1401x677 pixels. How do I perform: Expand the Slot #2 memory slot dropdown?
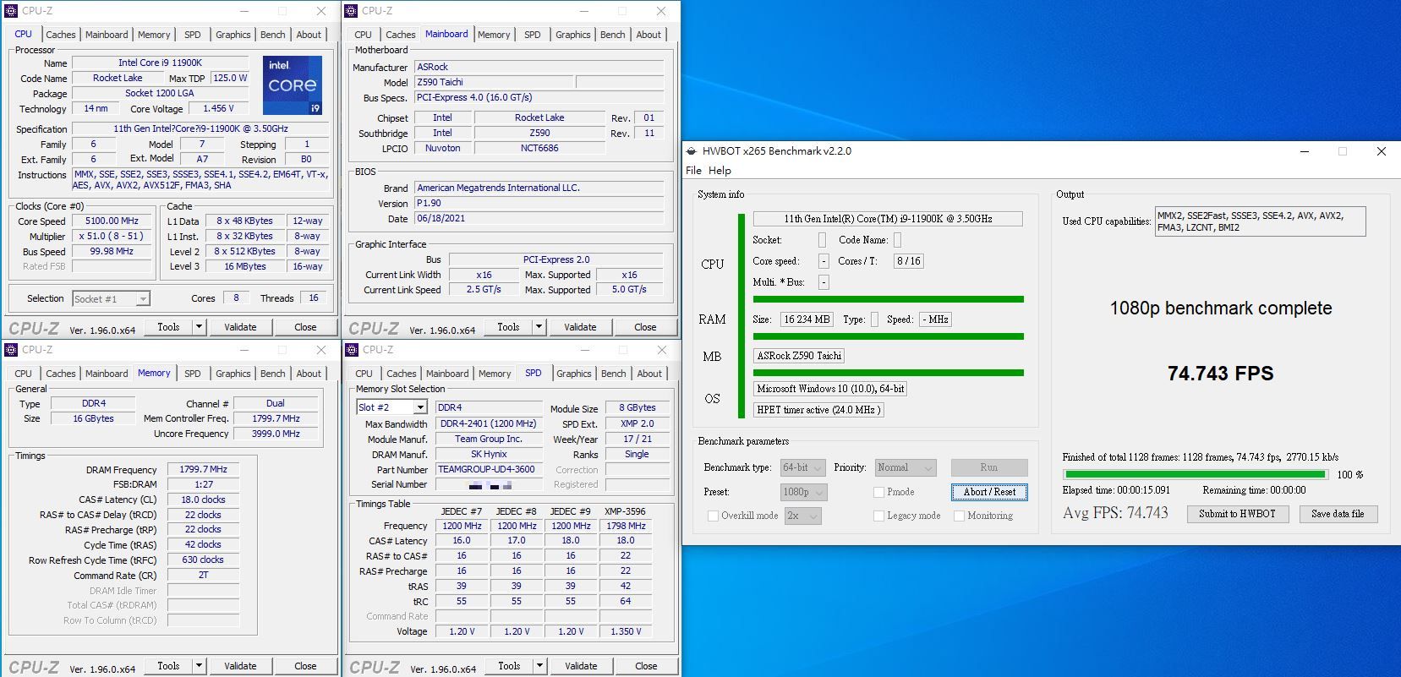coord(420,407)
